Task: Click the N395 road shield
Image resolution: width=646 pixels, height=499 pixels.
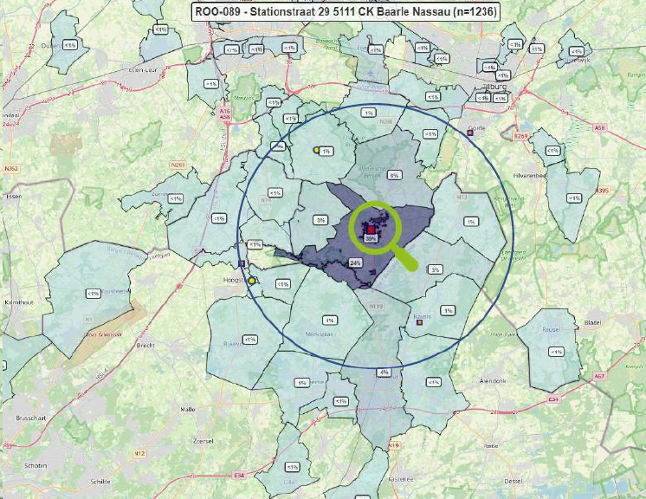Action: pyautogui.click(x=602, y=190)
